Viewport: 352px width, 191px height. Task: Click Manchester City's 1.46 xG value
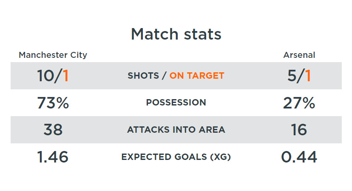coord(53,157)
